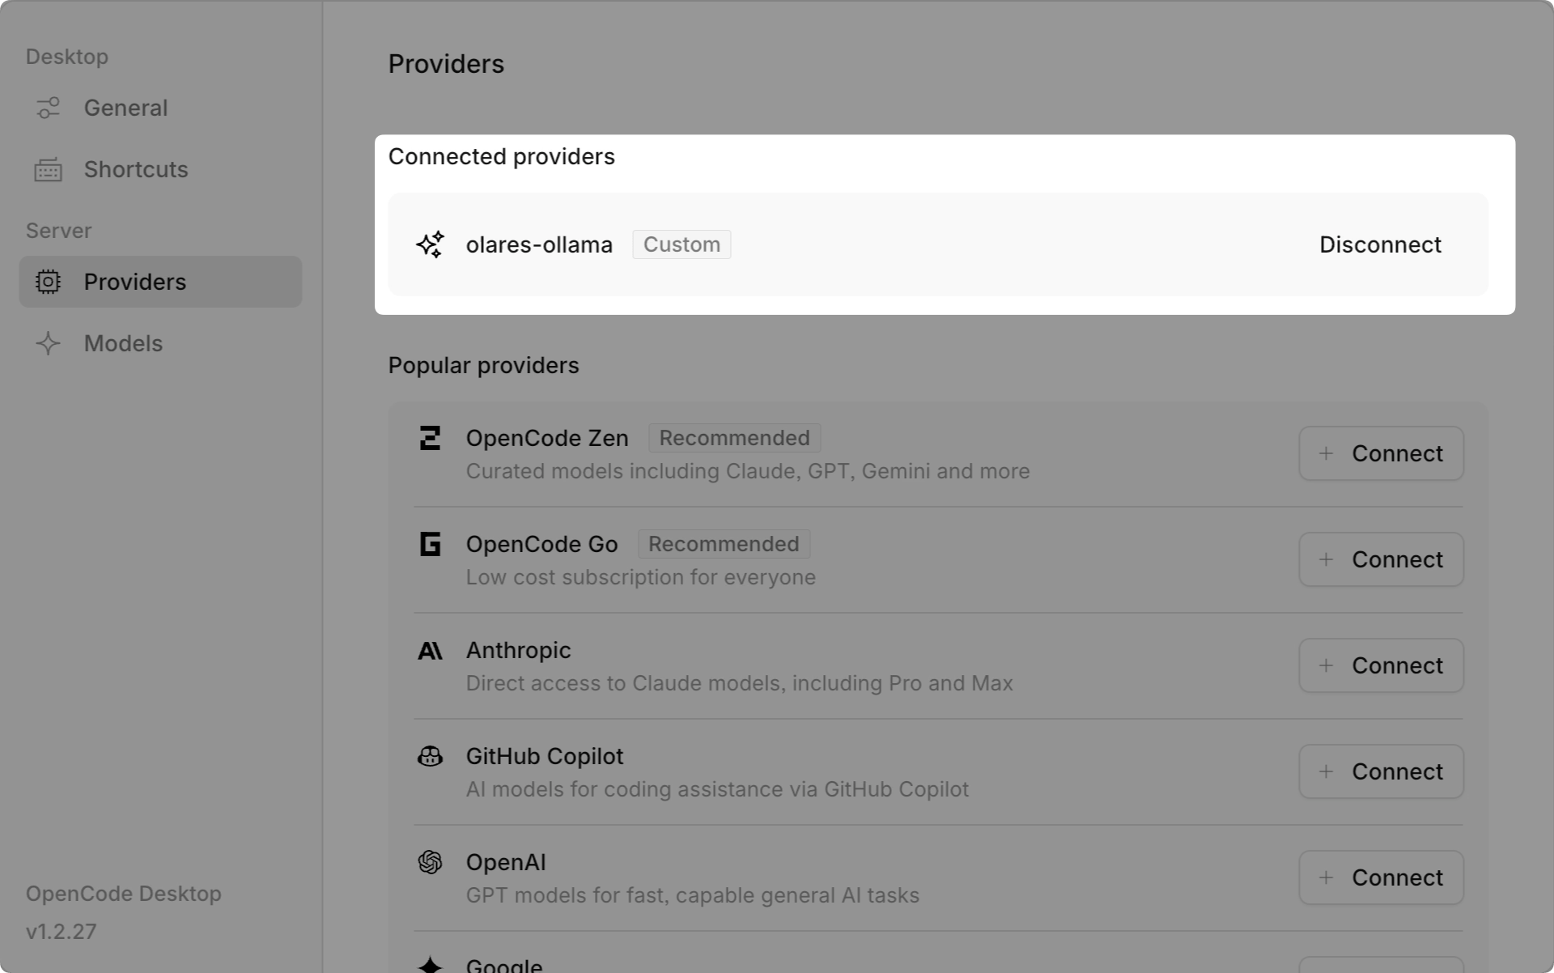Click the Shortcuts keyboard icon

49,169
